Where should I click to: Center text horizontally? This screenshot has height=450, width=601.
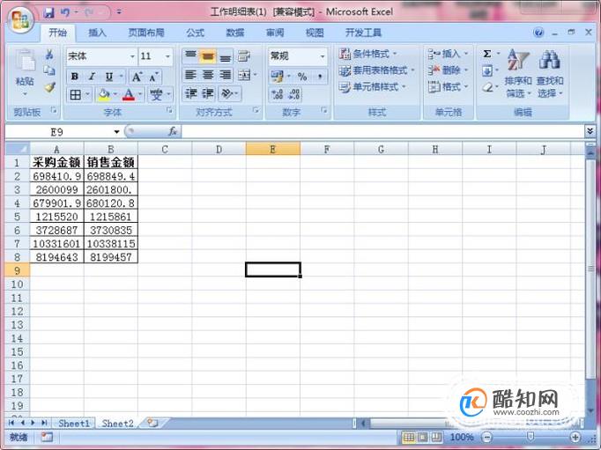[208, 75]
